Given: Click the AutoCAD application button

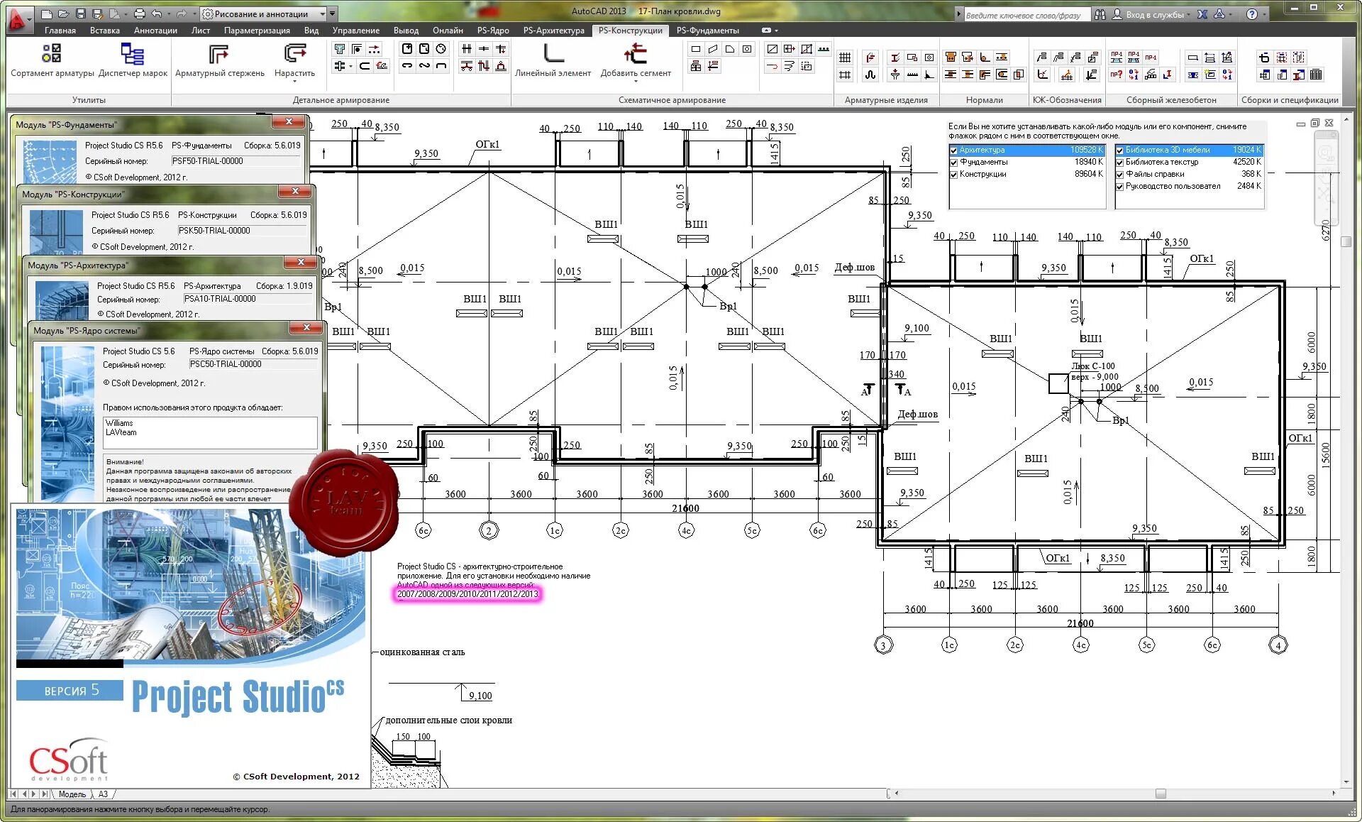Looking at the screenshot, I should point(16,18).
